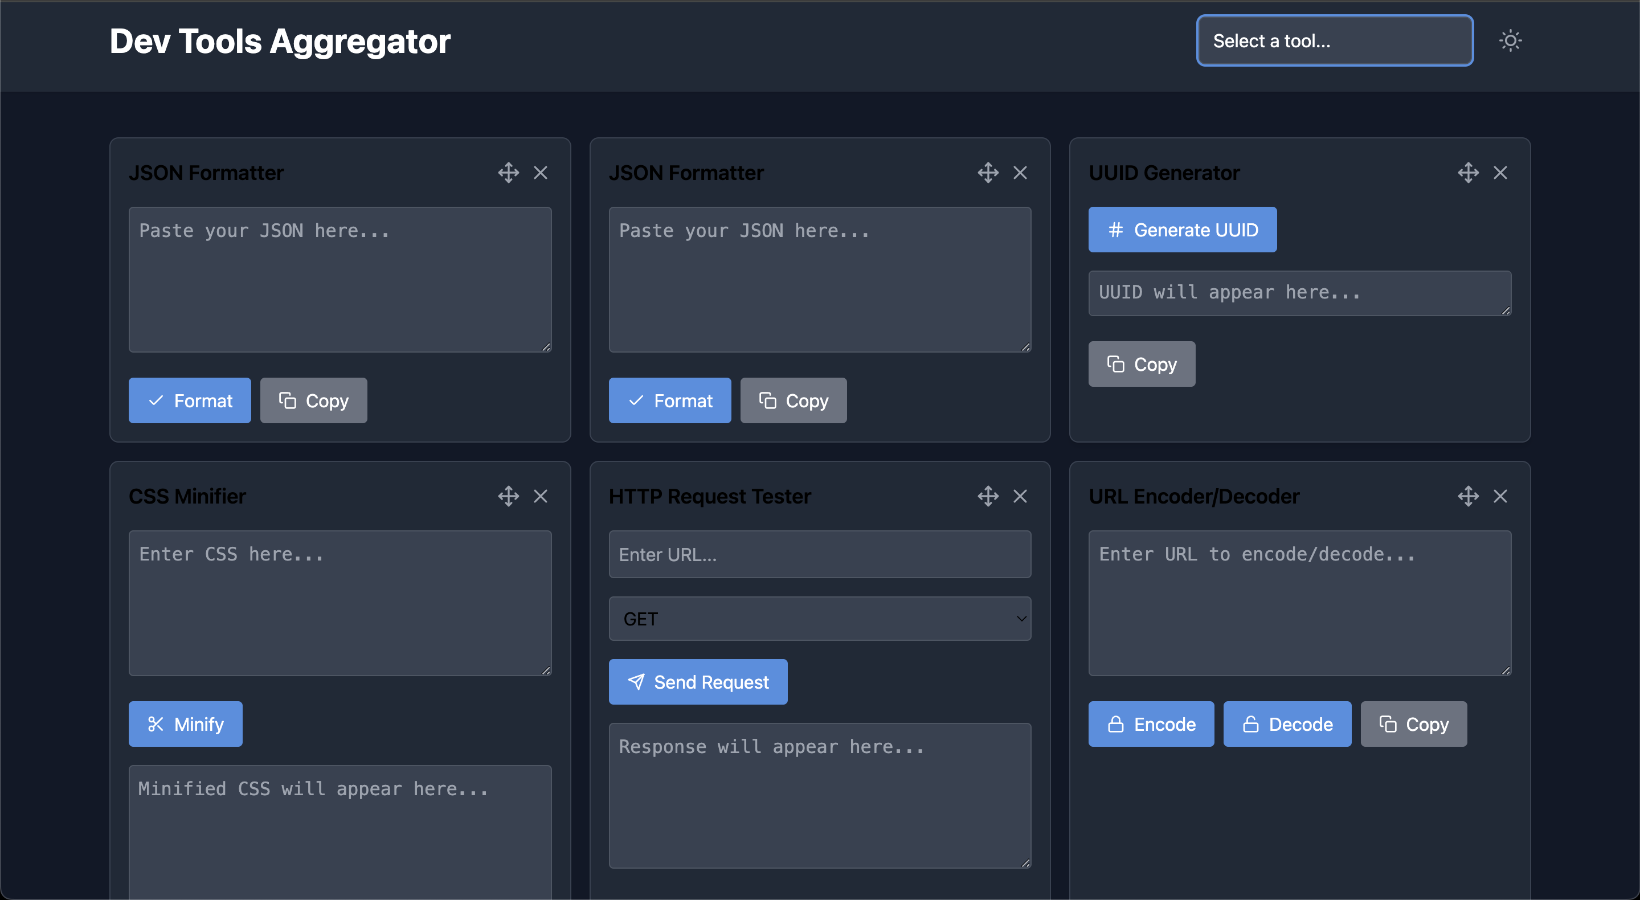Click Format in the first JSON Formatter
1640x900 pixels.
point(190,400)
